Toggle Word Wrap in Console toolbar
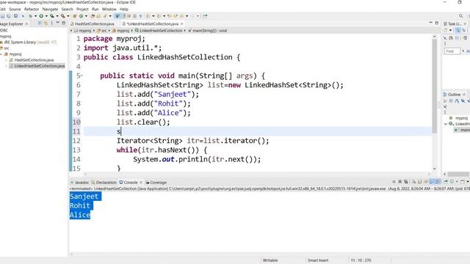The image size is (470, 264). [426, 182]
